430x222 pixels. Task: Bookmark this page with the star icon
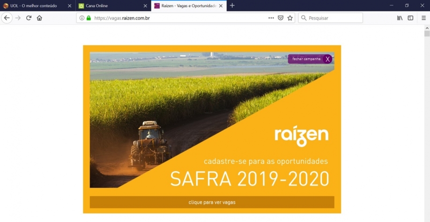(290, 18)
